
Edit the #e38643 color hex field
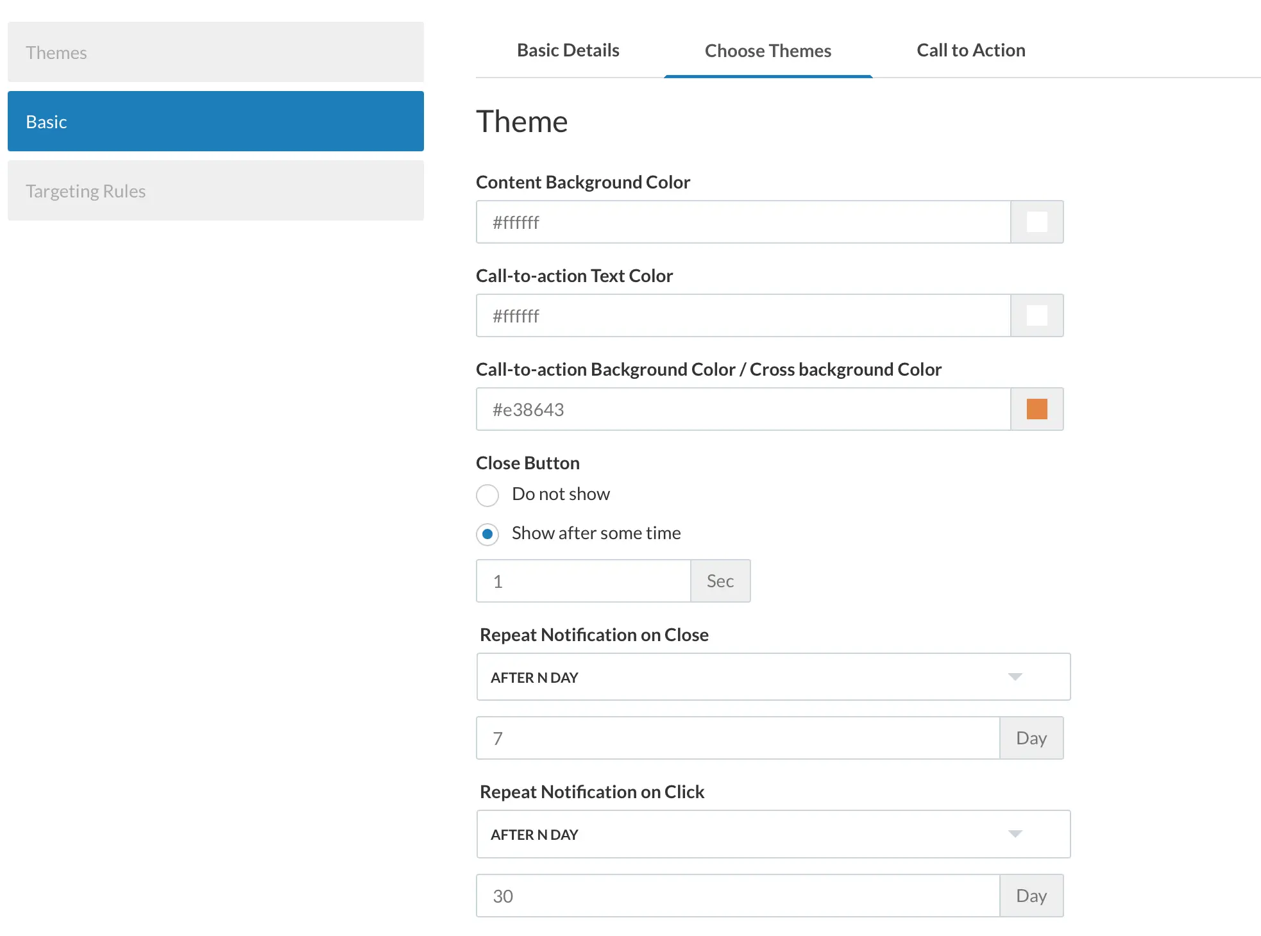743,410
